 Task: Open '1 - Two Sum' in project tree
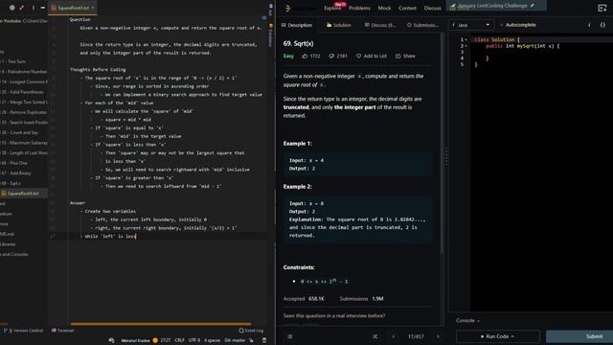12,61
